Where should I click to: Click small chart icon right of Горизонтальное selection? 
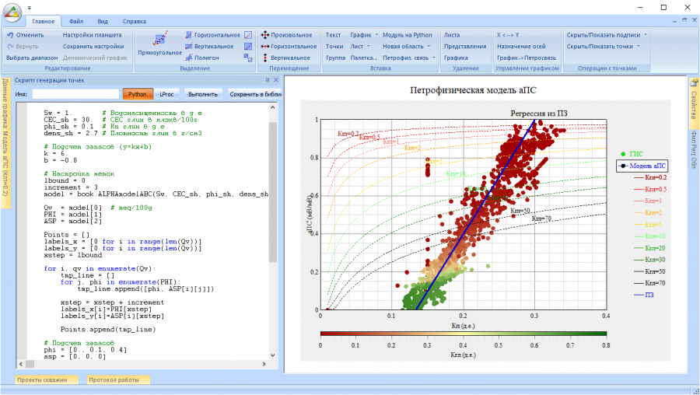coord(248,35)
